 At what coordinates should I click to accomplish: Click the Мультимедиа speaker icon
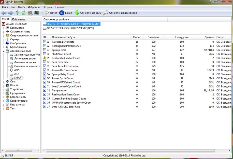[x=7, y=47]
